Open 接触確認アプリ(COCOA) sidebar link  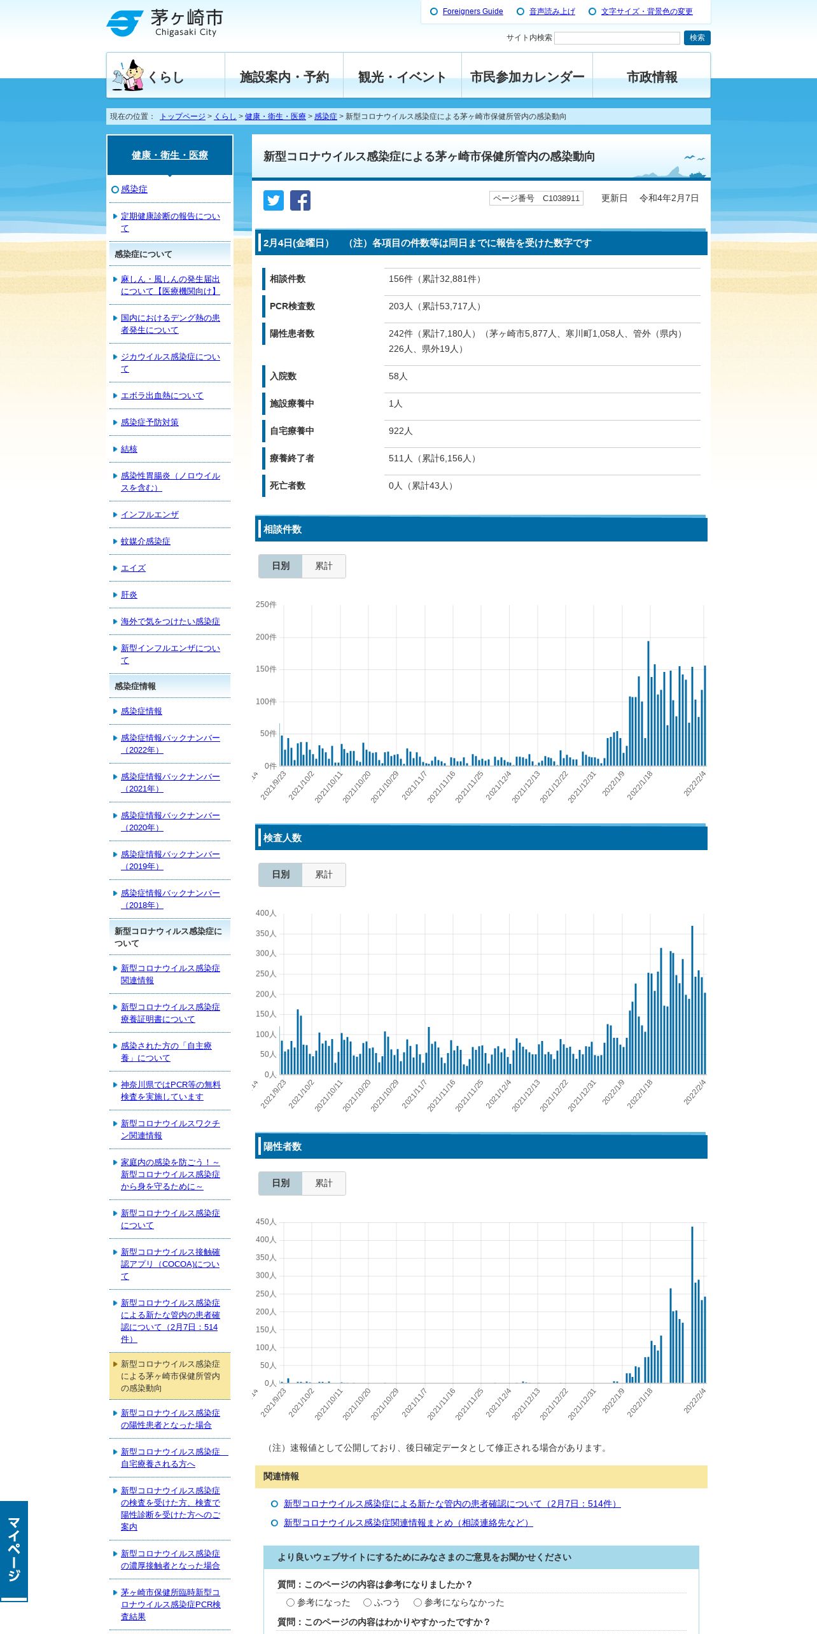coord(170,1264)
